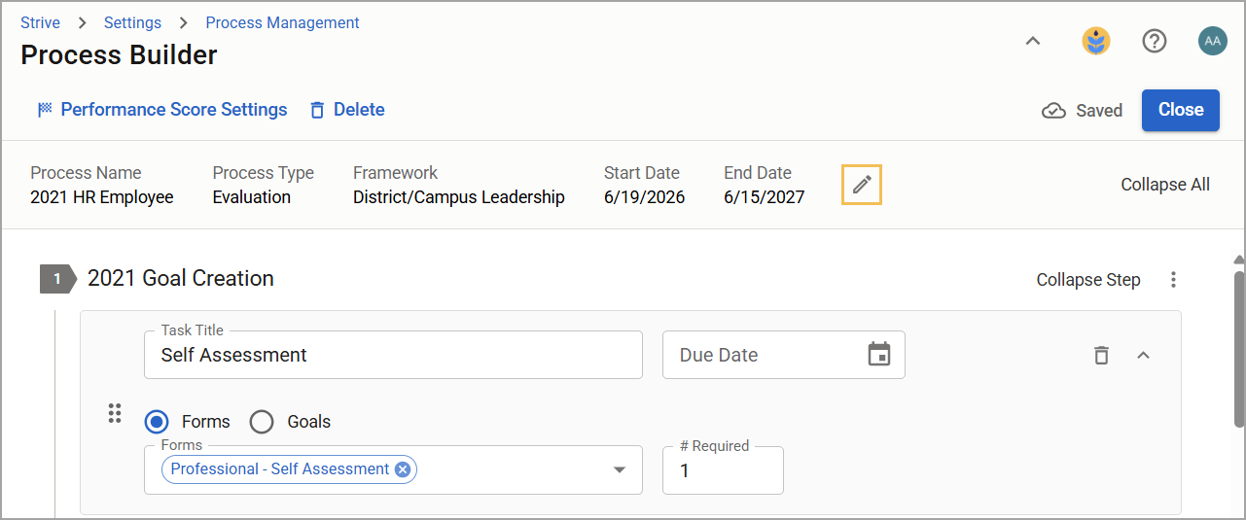Click the # Required number field
The height and width of the screenshot is (520, 1246).
tap(723, 470)
